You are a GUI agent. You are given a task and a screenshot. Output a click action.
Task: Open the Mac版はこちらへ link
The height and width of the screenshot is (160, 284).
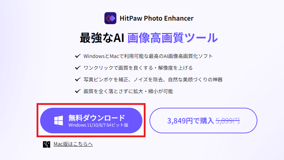tap(73, 144)
